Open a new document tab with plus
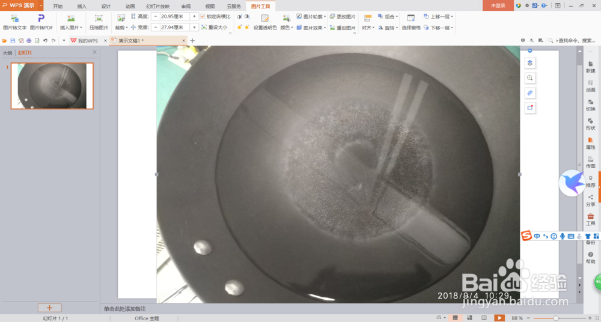This screenshot has height=322, width=601. pos(192,41)
